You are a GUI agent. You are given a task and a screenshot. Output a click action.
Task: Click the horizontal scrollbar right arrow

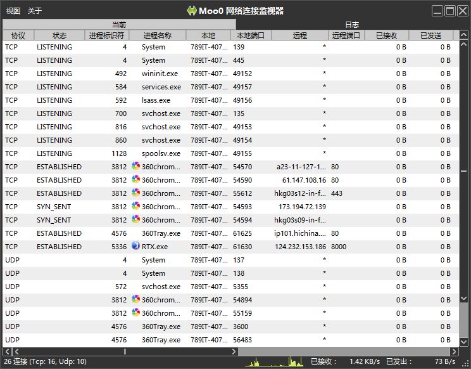(454, 351)
